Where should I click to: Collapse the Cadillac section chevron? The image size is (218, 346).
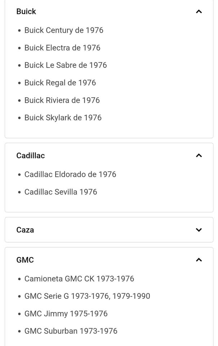pyautogui.click(x=199, y=156)
